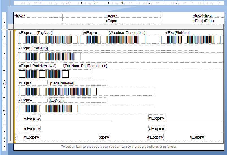This screenshot has height=155, width=227.
Task: Select the [PartNum_IUM] field textbox
Action: [43, 66]
